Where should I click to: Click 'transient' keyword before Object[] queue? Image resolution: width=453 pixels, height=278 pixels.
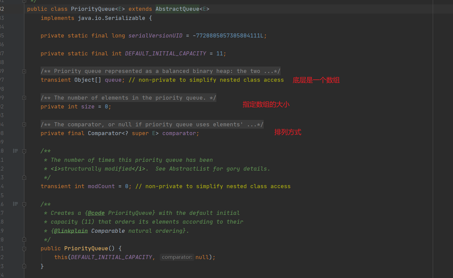(x=56, y=80)
